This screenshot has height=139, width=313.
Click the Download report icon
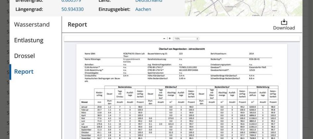pos(284,22)
